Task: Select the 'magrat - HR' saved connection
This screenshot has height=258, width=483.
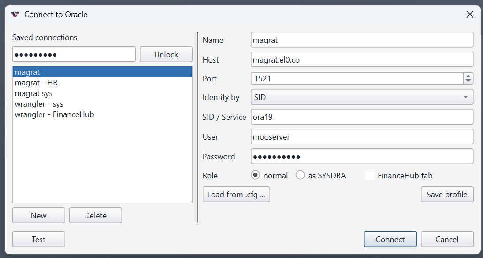Action: click(x=102, y=82)
